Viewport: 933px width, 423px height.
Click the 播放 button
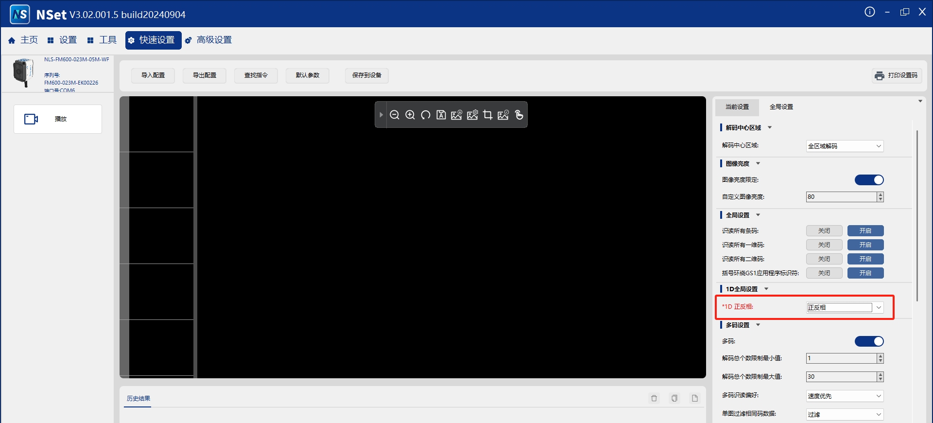coord(58,119)
